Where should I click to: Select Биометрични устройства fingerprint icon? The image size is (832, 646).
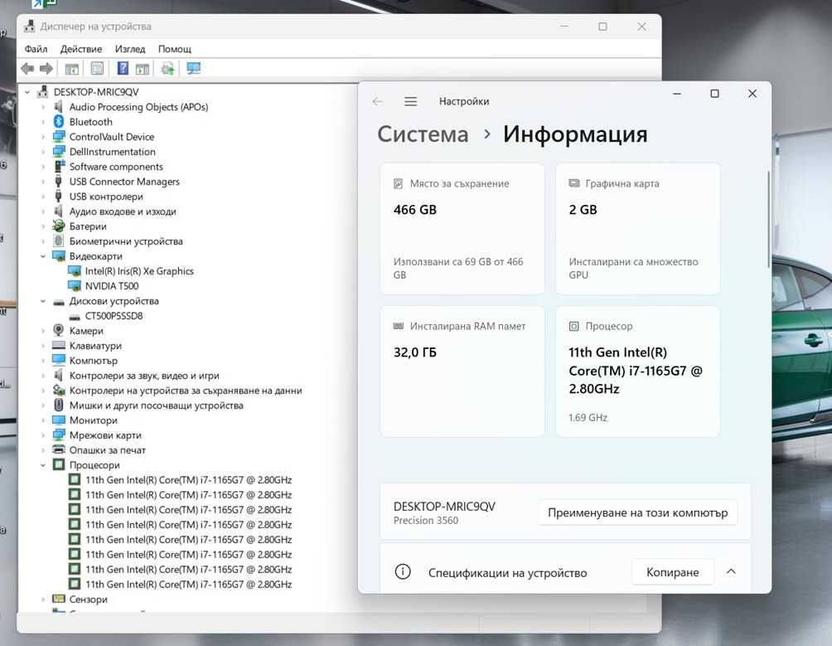click(x=59, y=241)
